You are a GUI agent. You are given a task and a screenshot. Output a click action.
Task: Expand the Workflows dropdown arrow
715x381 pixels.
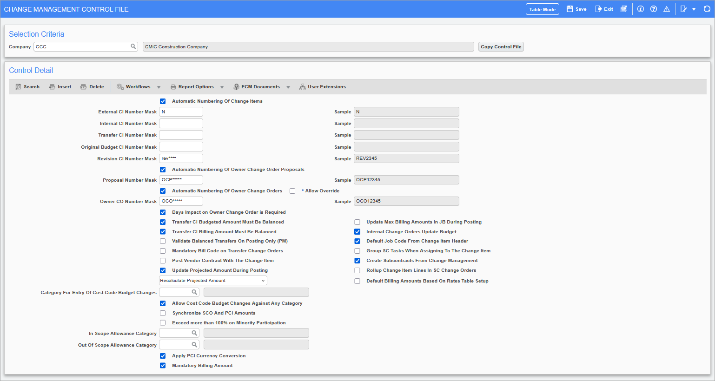[x=159, y=87]
